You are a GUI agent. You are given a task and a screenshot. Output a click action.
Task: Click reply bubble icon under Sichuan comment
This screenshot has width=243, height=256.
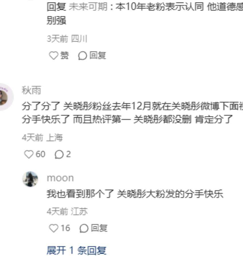click(82, 56)
